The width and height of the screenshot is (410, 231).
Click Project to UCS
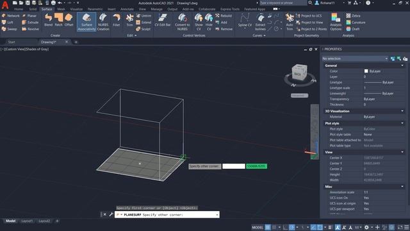click(x=309, y=15)
